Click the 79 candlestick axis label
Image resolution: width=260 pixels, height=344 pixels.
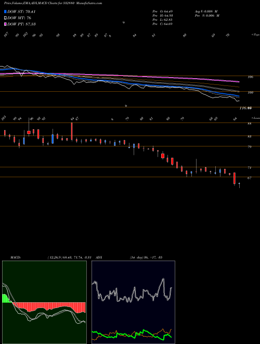[250, 147]
